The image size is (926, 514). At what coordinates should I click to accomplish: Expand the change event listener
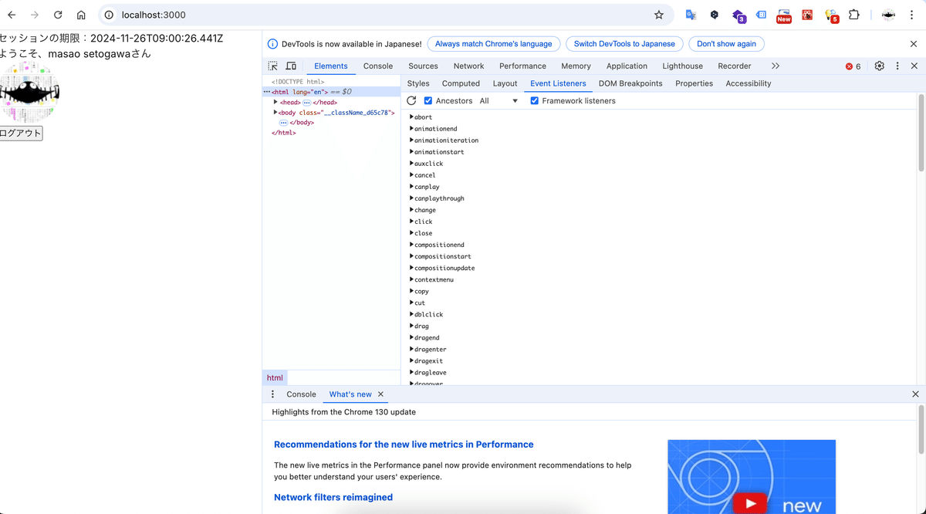[x=412, y=210]
